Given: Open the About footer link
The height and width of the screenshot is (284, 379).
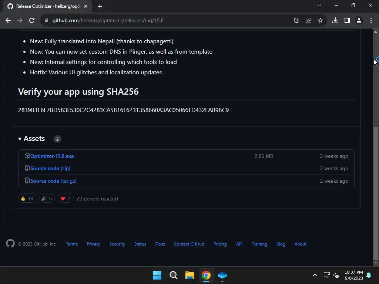Looking at the screenshot, I should [301, 244].
